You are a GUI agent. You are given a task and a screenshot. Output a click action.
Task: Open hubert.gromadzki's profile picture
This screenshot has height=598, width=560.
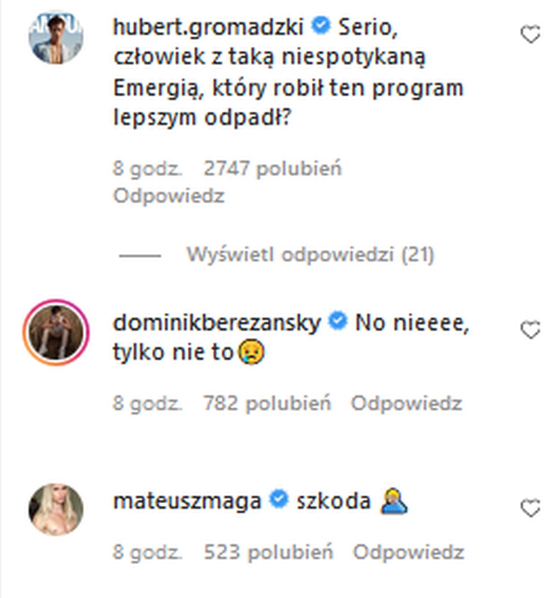pyautogui.click(x=56, y=38)
